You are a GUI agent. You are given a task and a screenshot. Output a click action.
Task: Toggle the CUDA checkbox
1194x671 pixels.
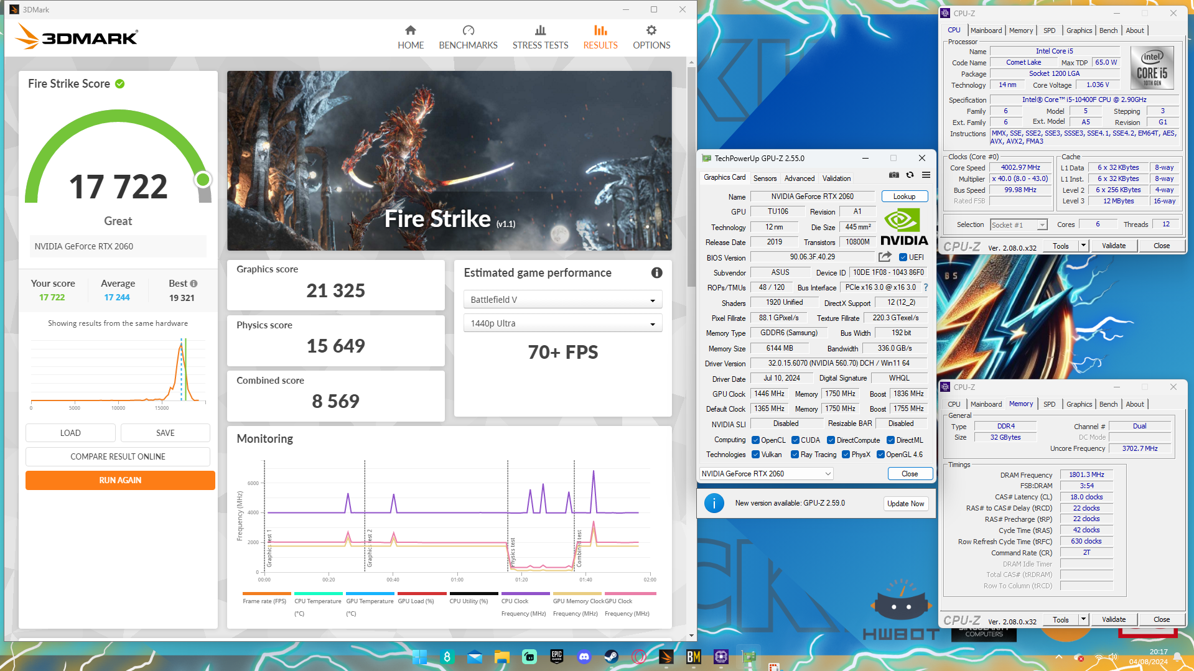point(795,440)
